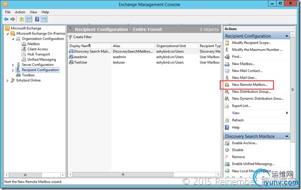Click New Dynamic Distribution Group action
The image size is (301, 190).
click(x=258, y=99)
